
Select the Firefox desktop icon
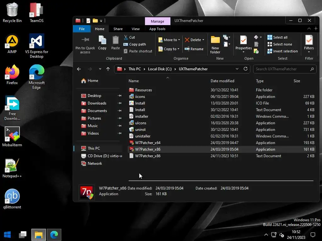(12, 75)
